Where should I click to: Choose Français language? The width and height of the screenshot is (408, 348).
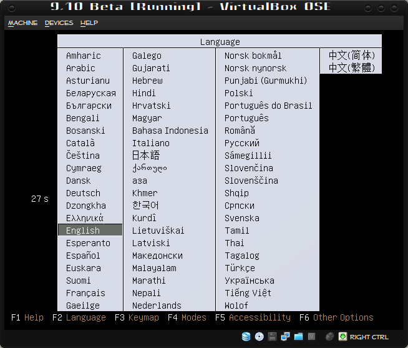point(85,293)
